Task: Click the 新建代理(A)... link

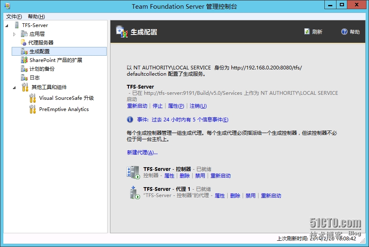Action: point(142,152)
